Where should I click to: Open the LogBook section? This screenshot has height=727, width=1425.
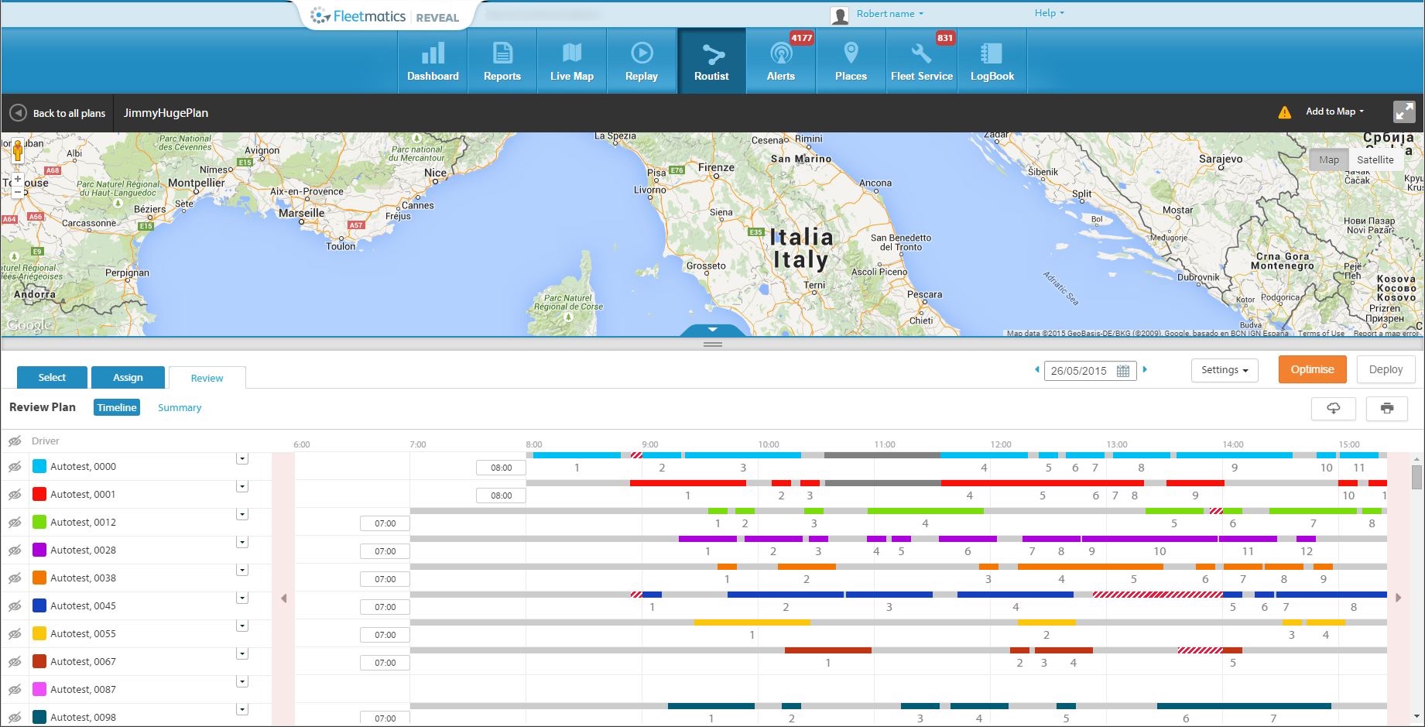[992, 61]
